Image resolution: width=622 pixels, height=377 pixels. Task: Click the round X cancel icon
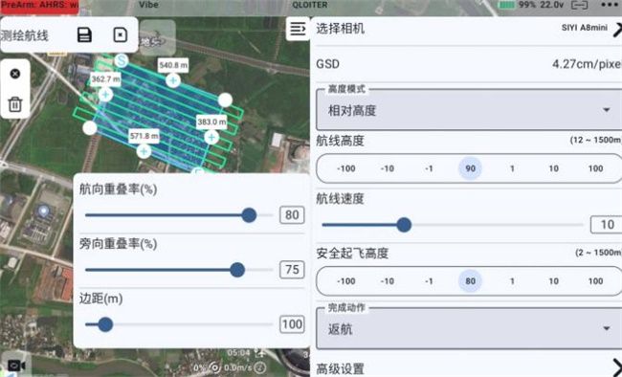15,74
